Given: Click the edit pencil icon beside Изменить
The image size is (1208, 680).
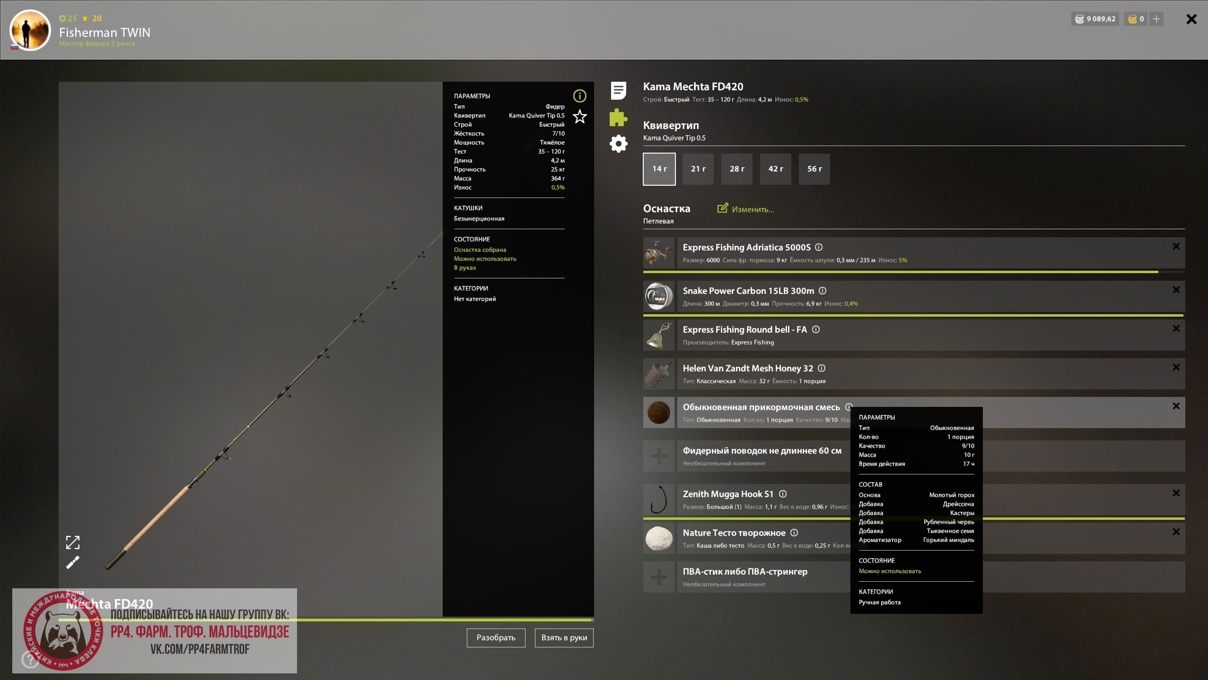Looking at the screenshot, I should tap(722, 208).
